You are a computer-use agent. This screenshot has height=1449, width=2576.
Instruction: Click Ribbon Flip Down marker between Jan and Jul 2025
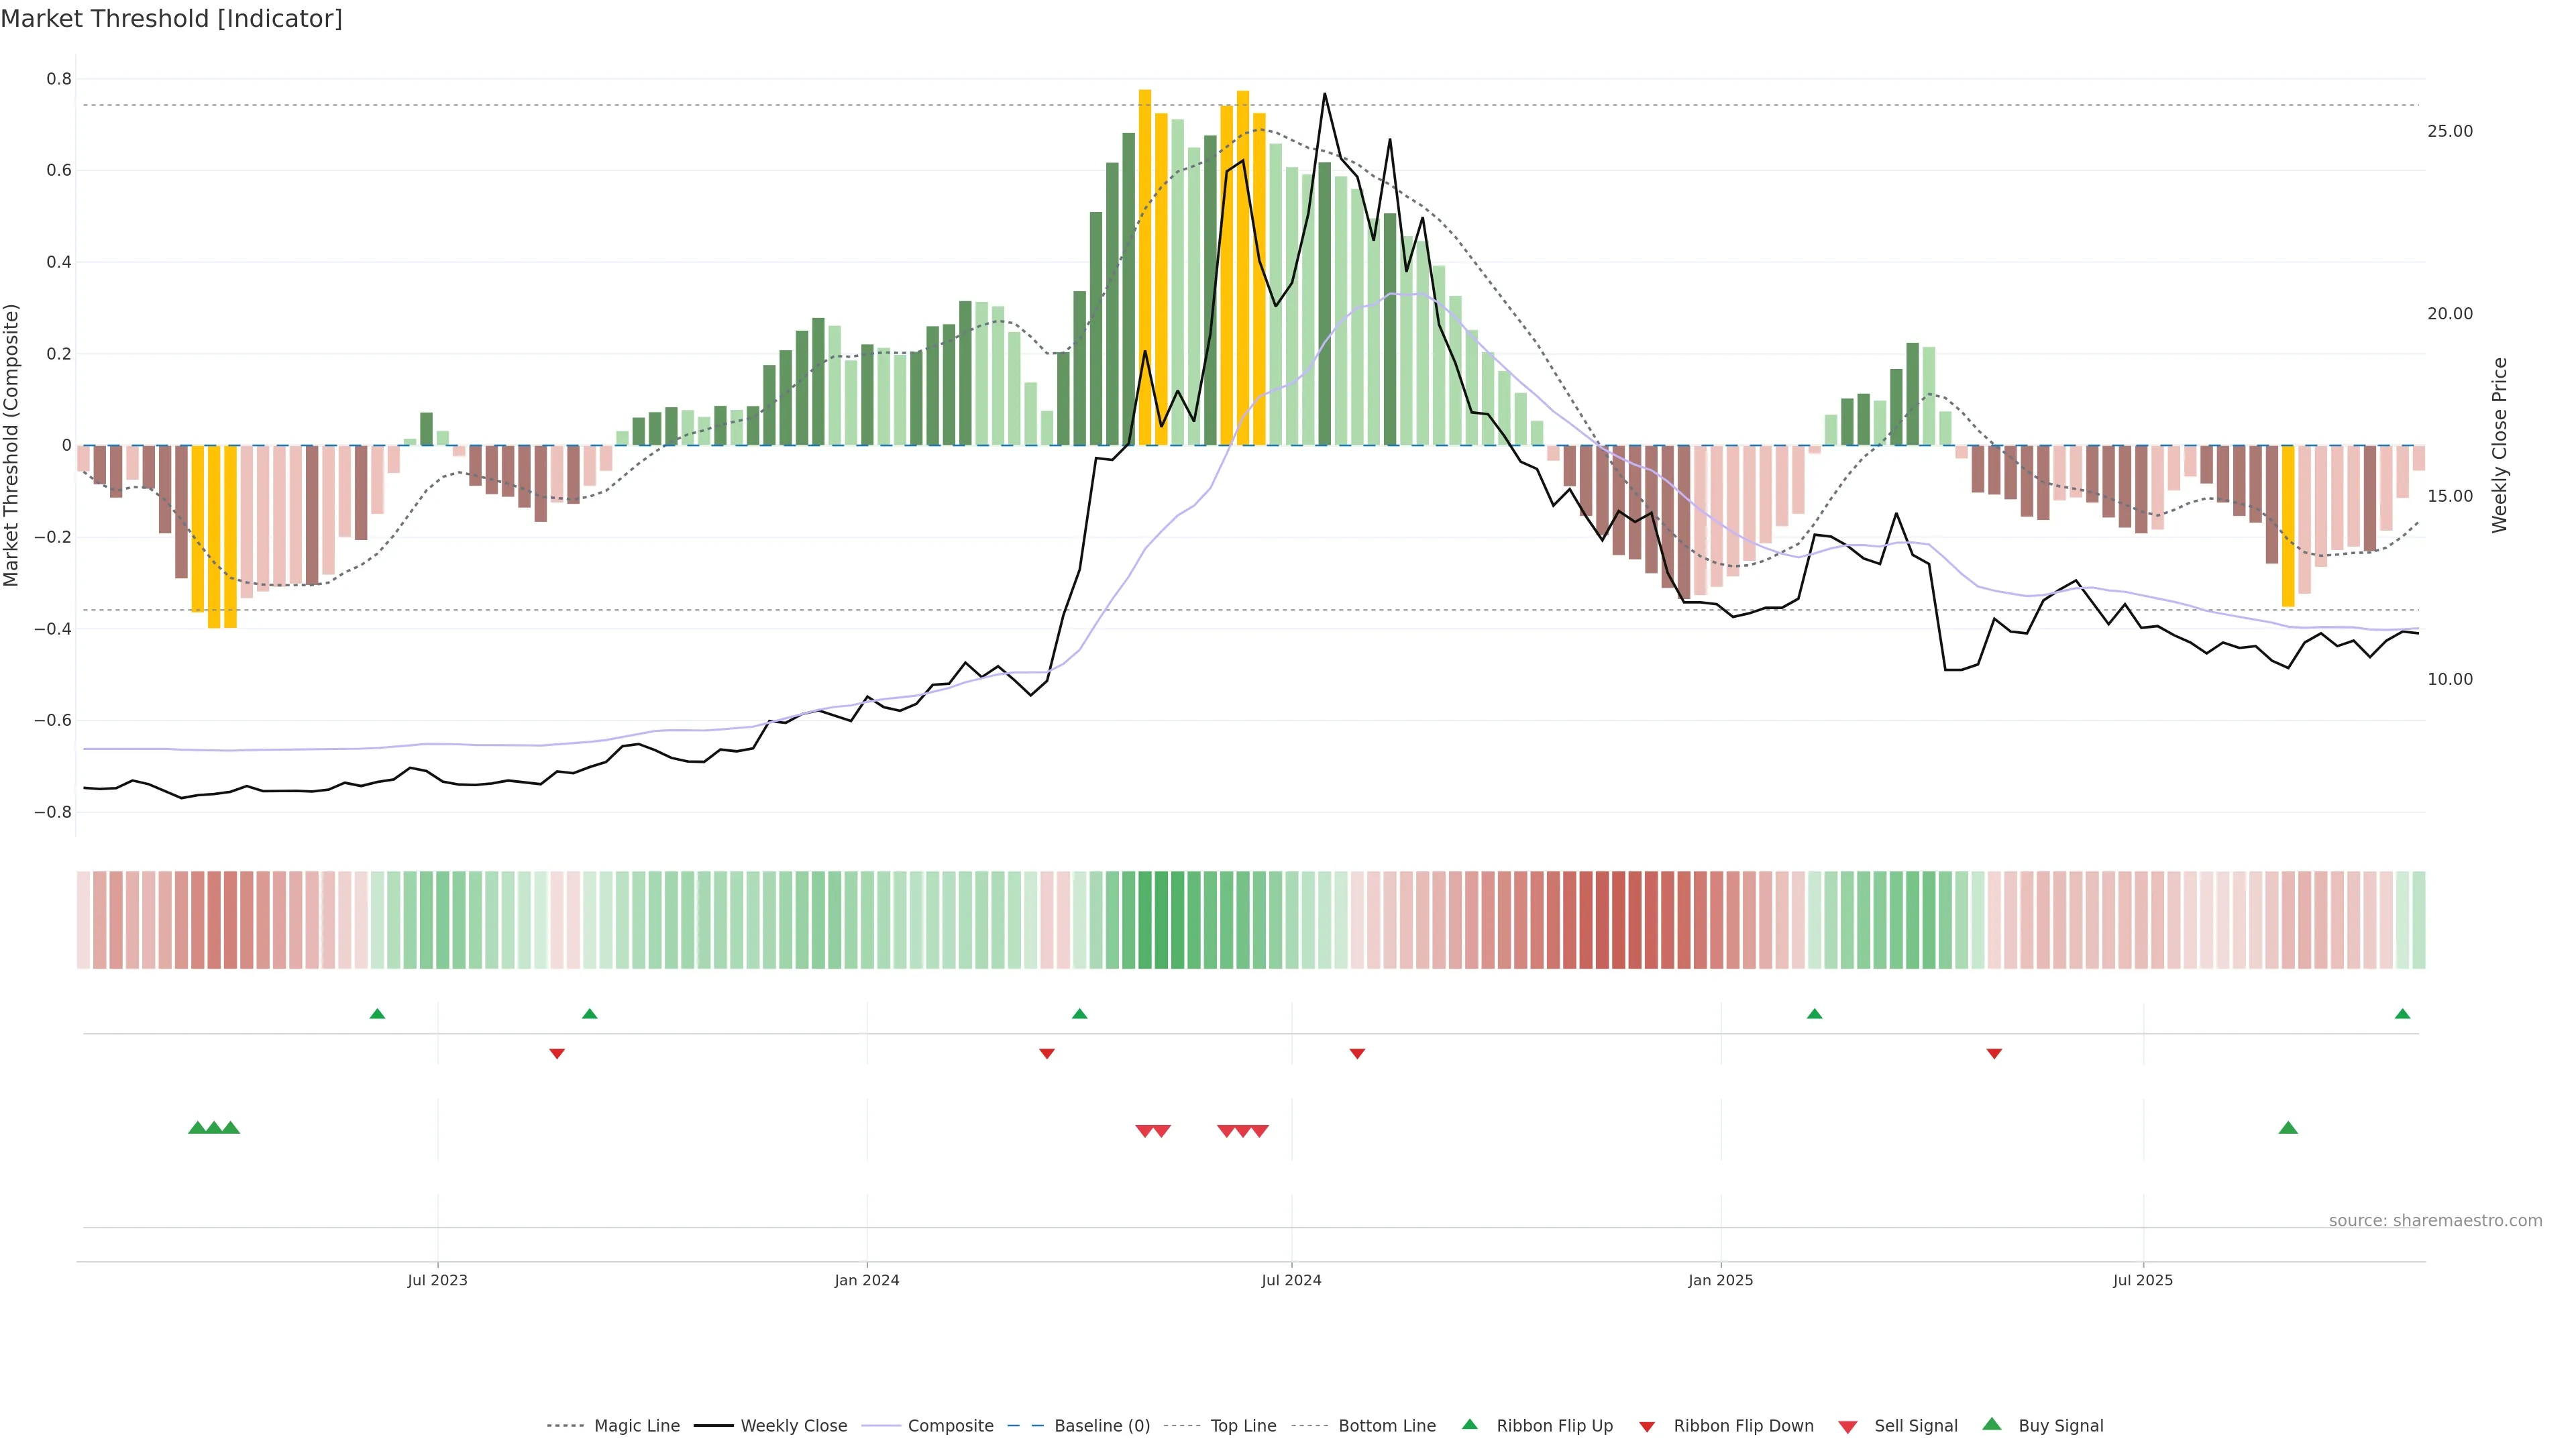(1994, 1054)
